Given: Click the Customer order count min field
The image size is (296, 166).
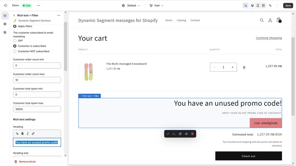Looking at the screenshot, I should (x=37, y=66).
